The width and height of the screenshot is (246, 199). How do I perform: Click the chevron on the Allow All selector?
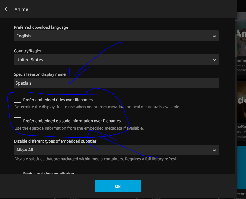click(x=214, y=150)
